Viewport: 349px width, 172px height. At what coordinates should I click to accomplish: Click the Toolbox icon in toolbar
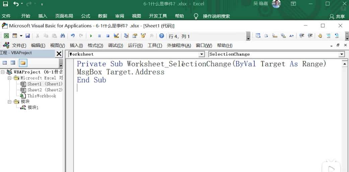tap(152, 36)
